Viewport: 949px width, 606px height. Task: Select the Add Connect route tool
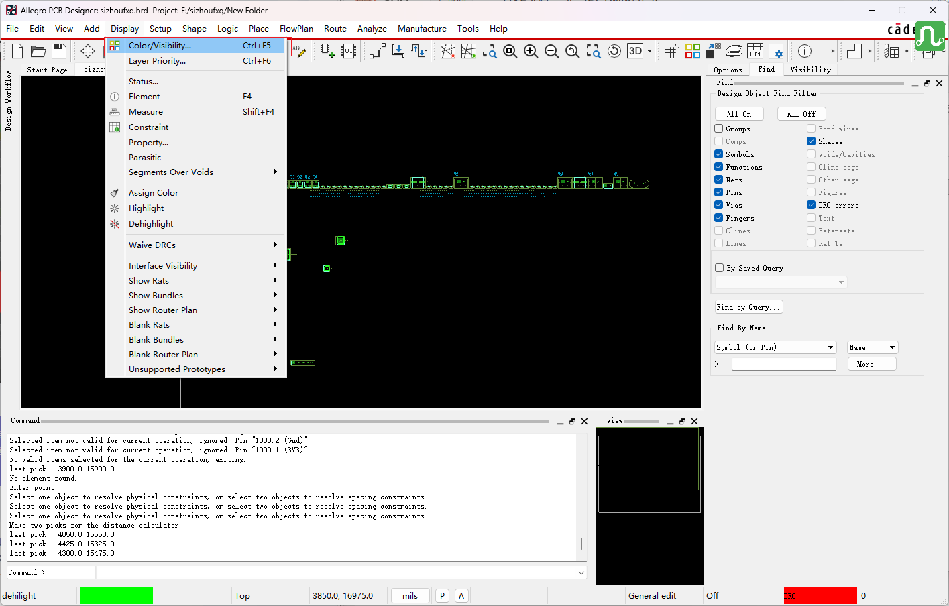coord(378,51)
